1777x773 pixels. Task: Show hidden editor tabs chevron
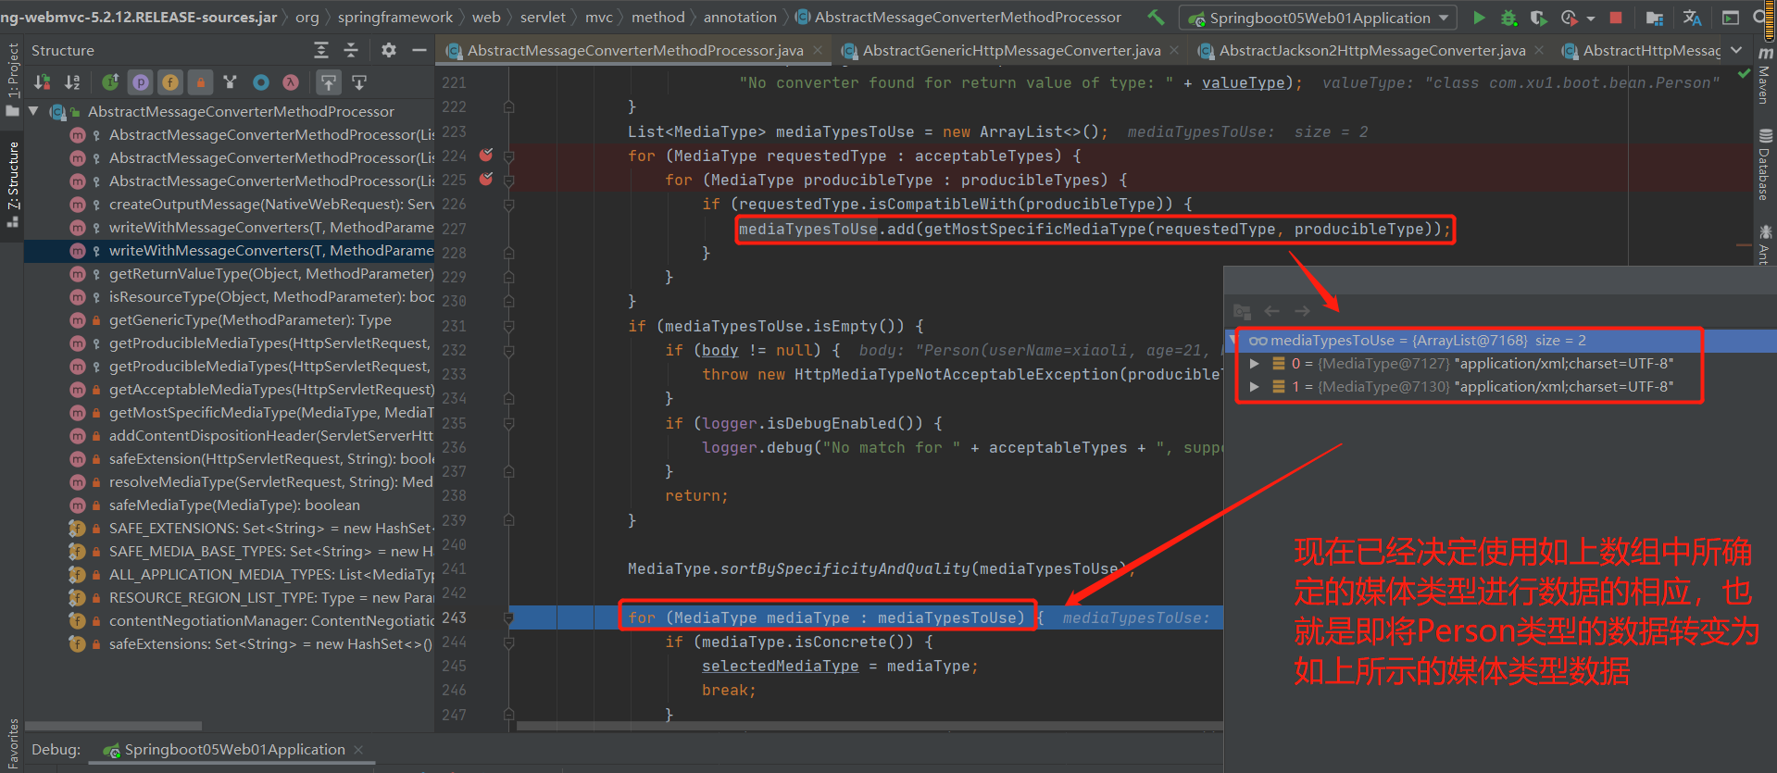(1736, 50)
